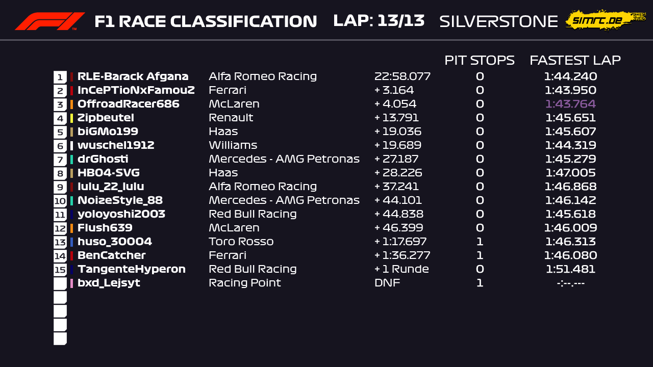Click the Toro Rosso team name

pos(241,242)
